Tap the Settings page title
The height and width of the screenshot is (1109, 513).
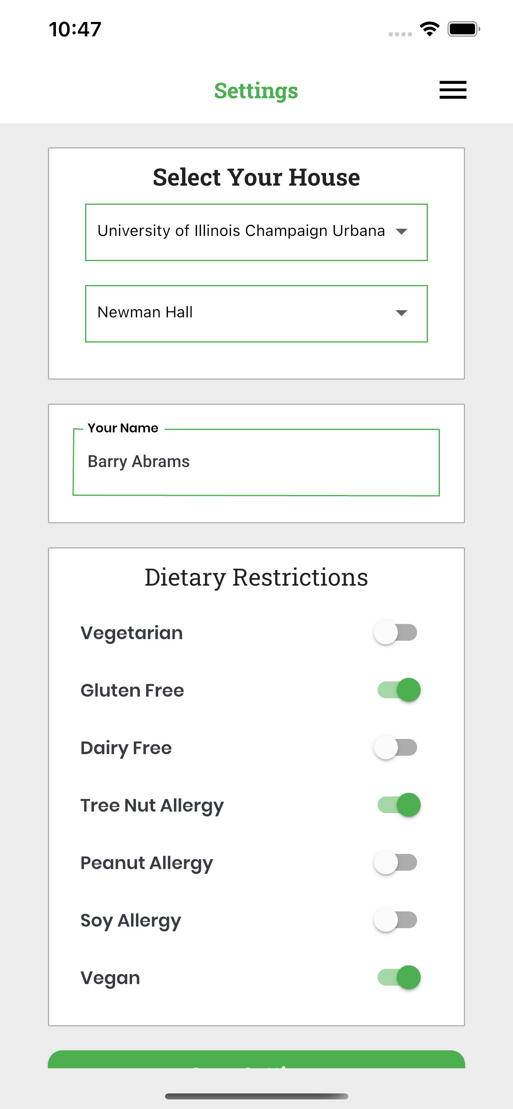click(x=256, y=90)
